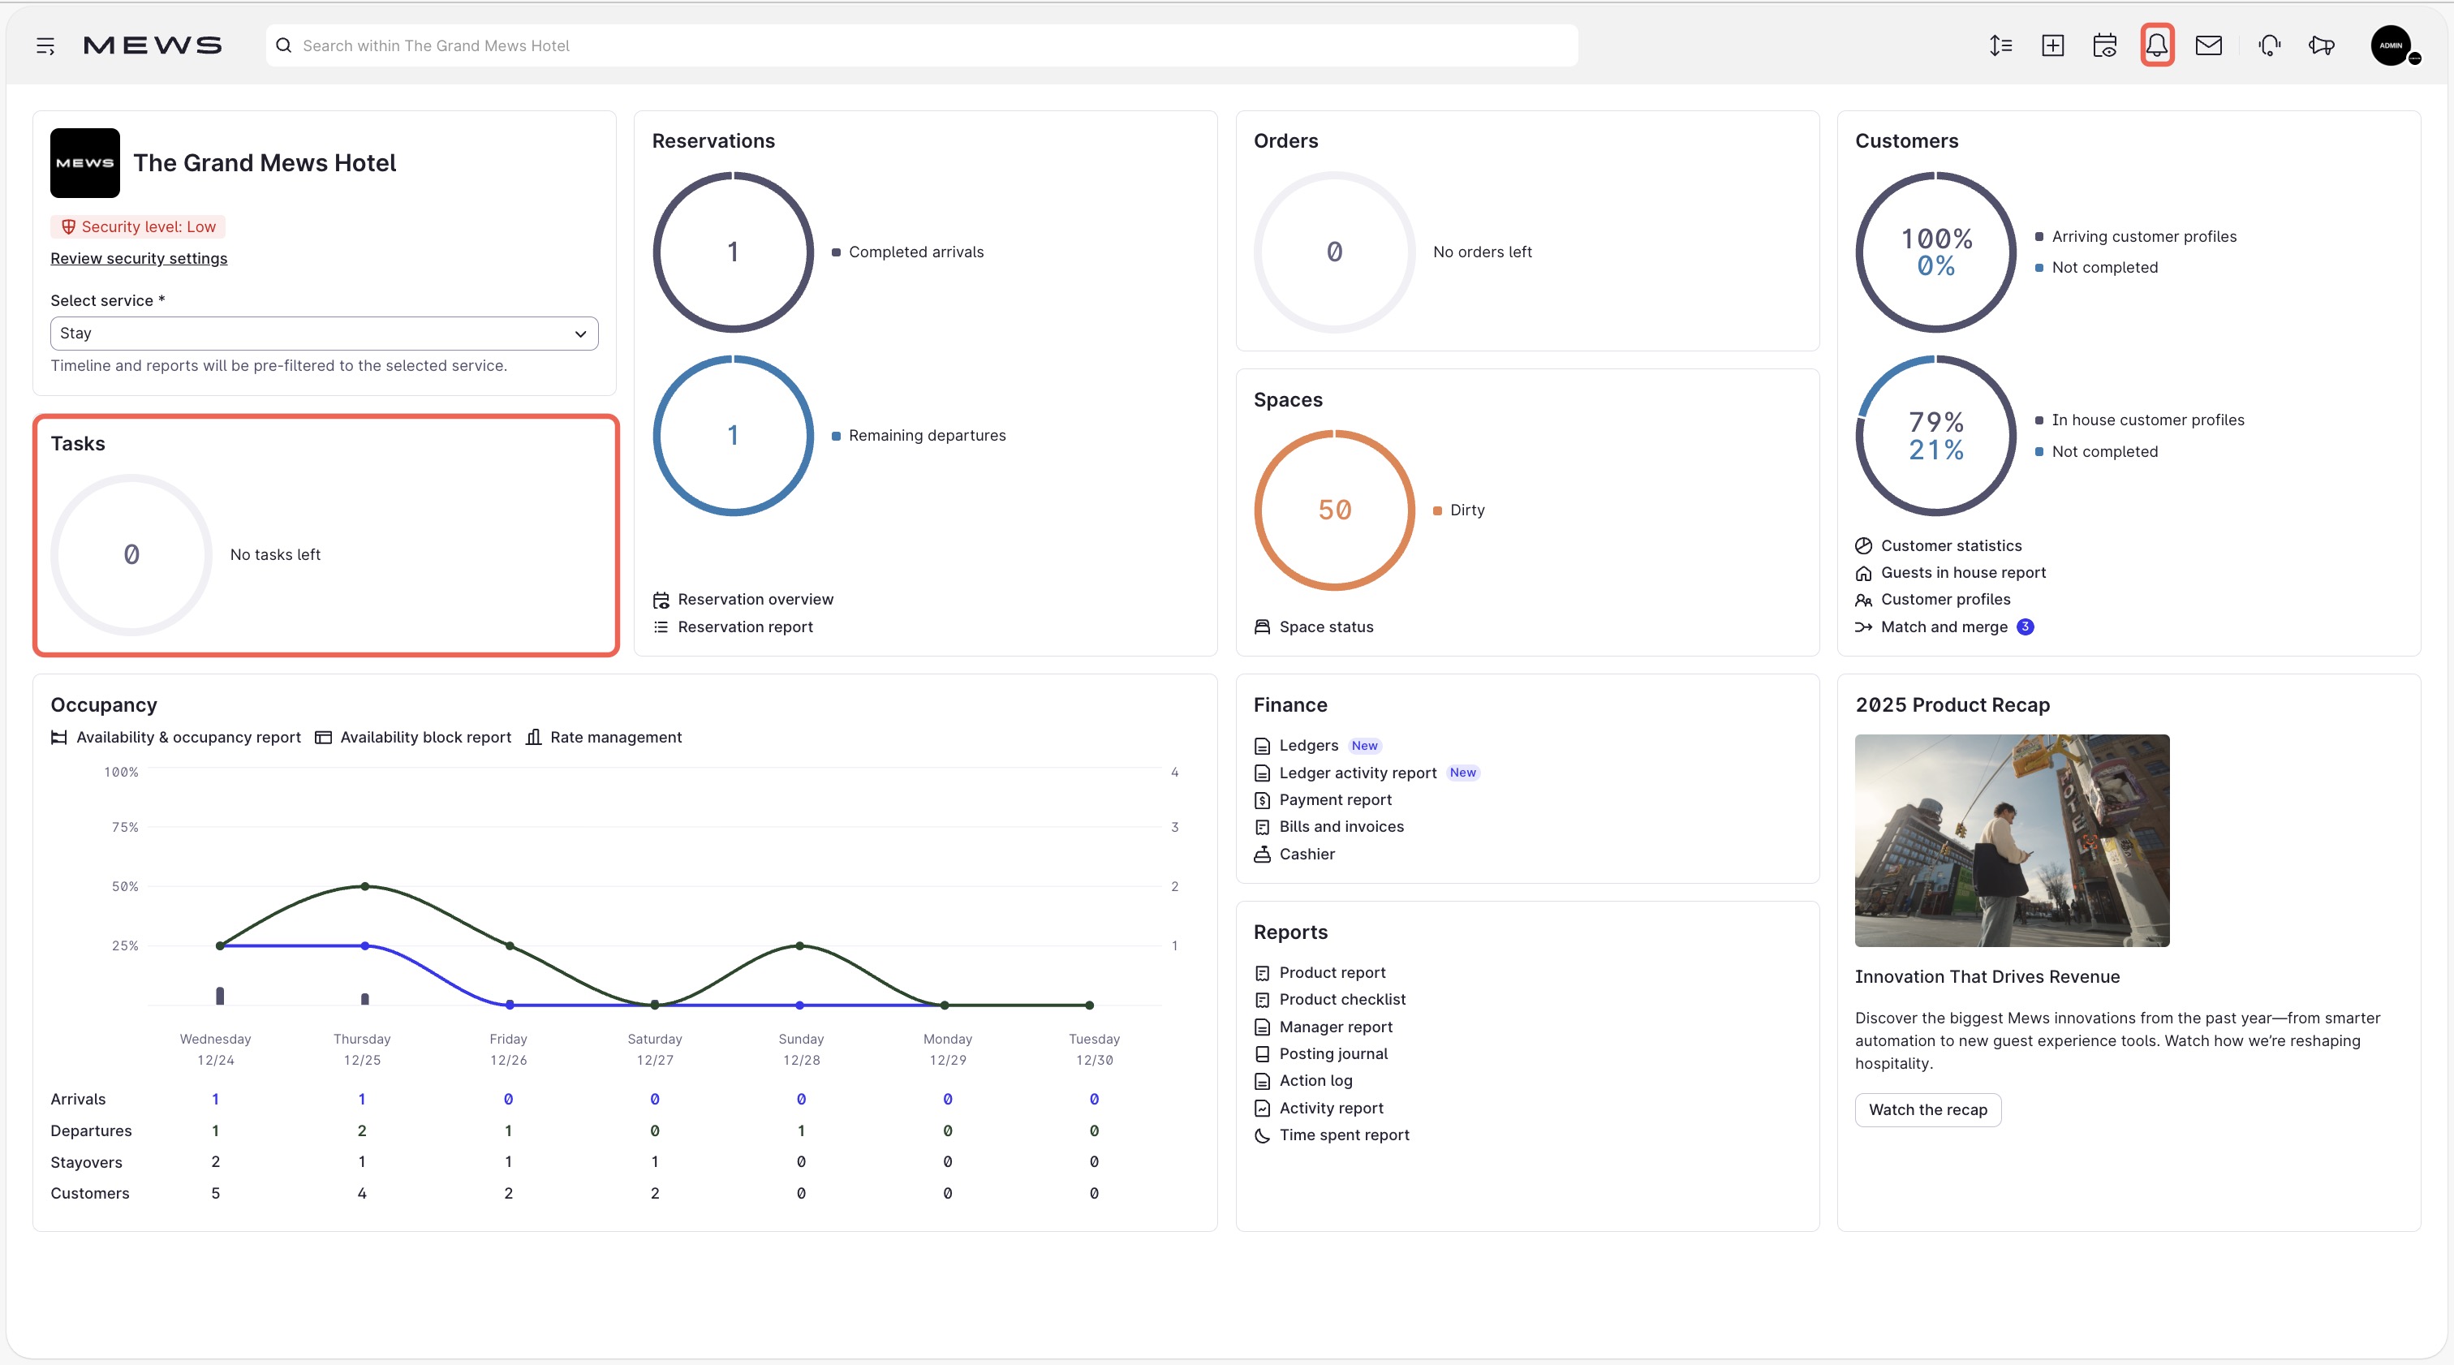Viewport: 2454px width, 1365px height.
Task: Click the Remaining departures donut chart
Action: tap(733, 435)
